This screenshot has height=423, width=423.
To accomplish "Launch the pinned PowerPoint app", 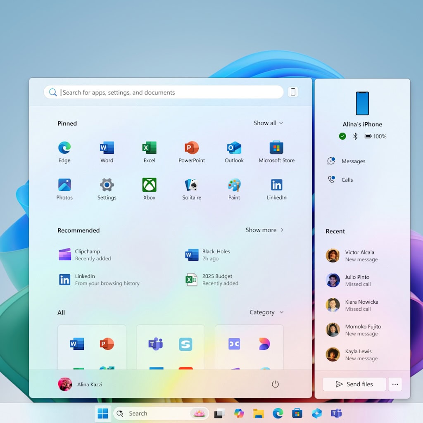I will click(x=192, y=152).
